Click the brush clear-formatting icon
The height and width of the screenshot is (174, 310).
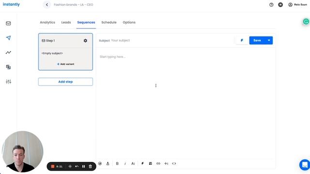pos(108,163)
